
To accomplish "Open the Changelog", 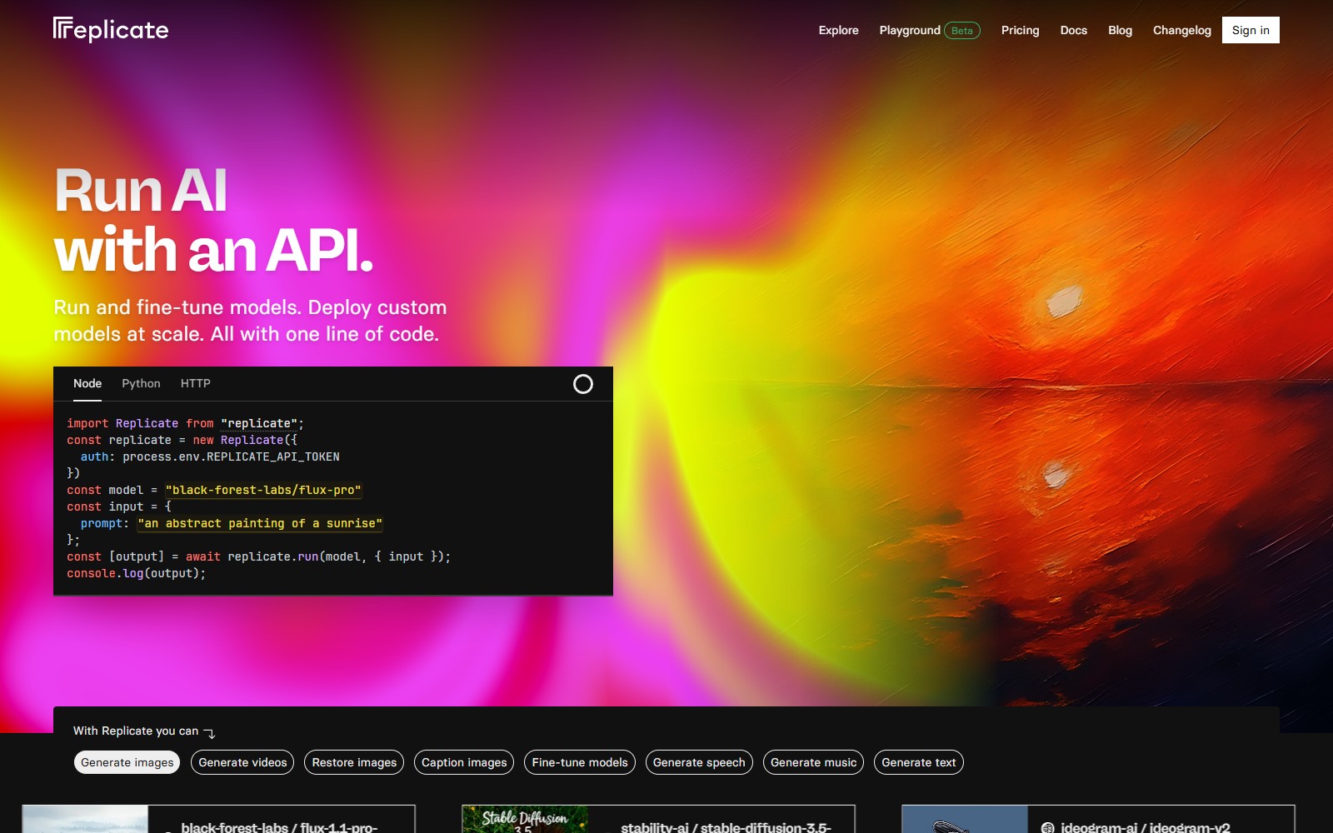I will click(1181, 30).
